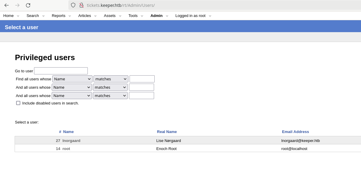Click the Privileged users heading
The image size is (361, 175).
pyautogui.click(x=45, y=57)
